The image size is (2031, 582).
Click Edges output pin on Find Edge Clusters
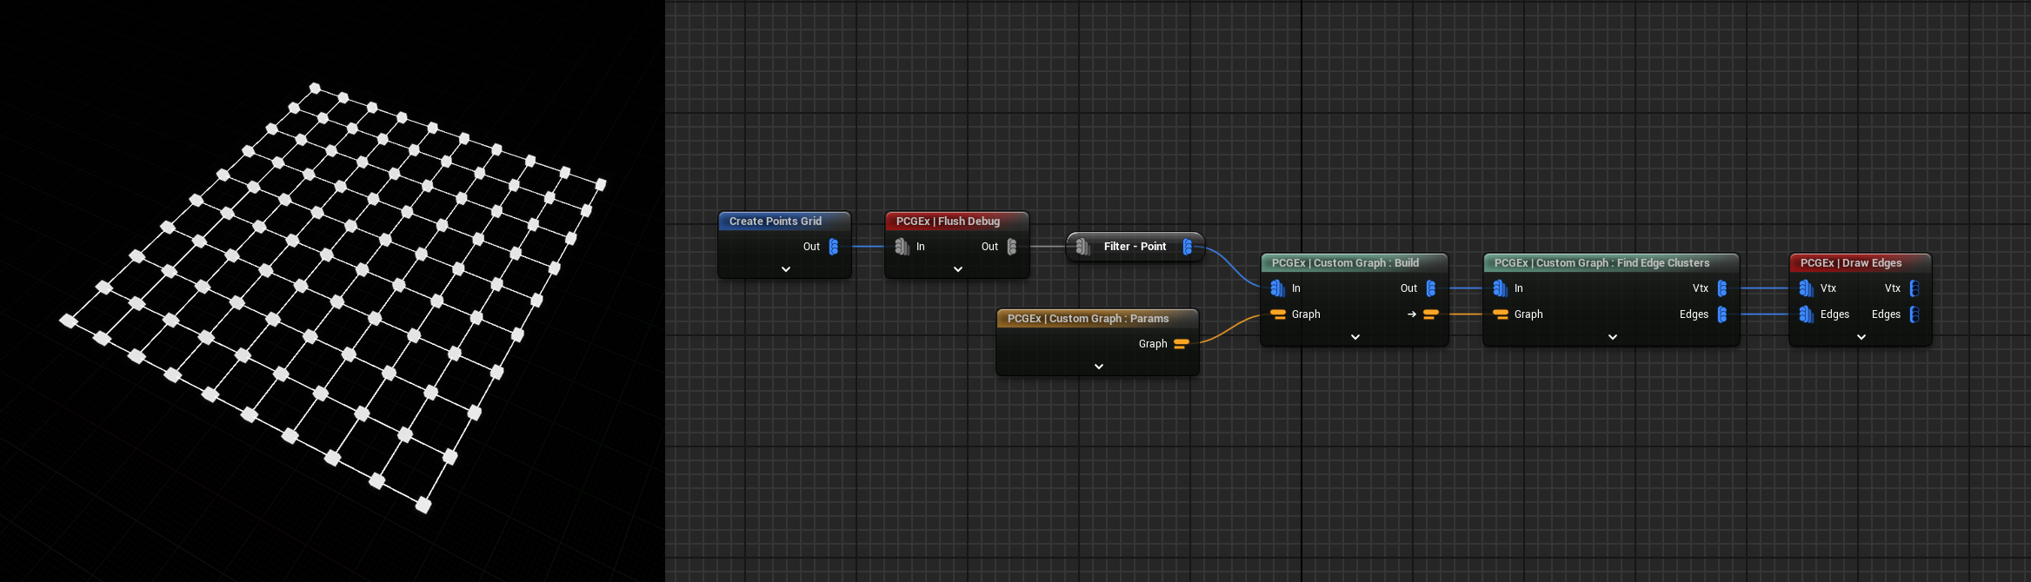(1721, 314)
